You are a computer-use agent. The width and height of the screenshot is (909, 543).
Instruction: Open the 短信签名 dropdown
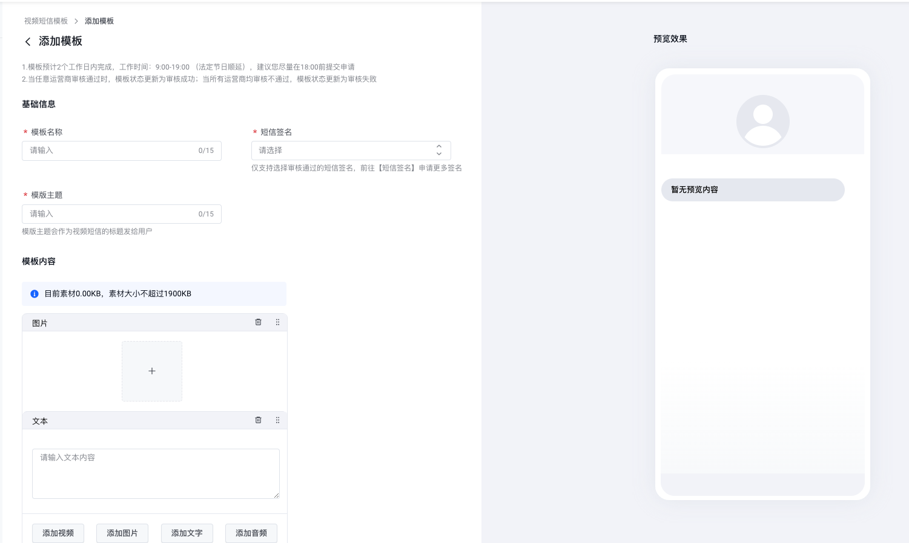[345, 151]
